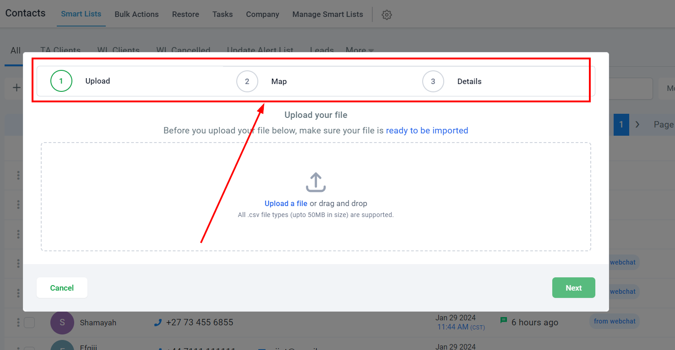Click the Contacts page heading
This screenshot has height=350, width=675.
pos(26,13)
